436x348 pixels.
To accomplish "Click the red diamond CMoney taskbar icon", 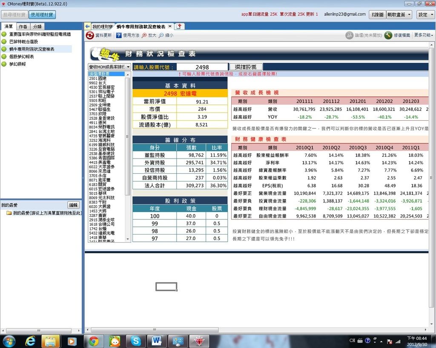I will [x=199, y=341].
